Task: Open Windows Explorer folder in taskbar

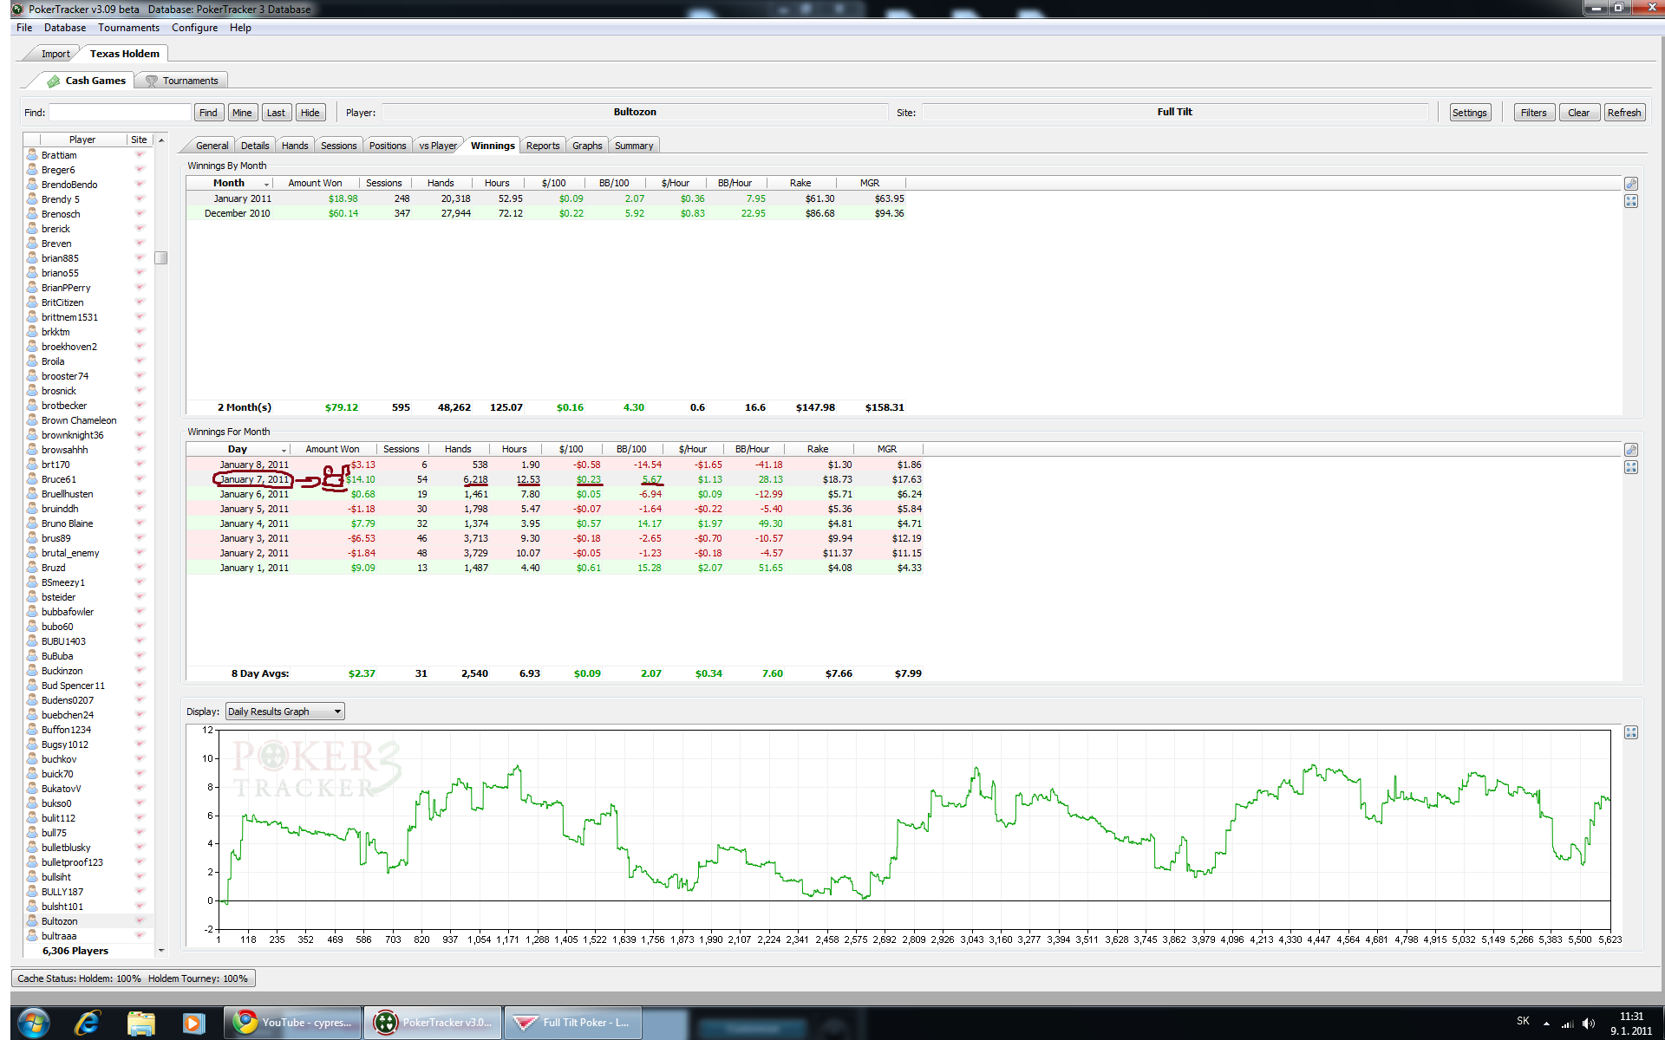Action: (x=140, y=1023)
